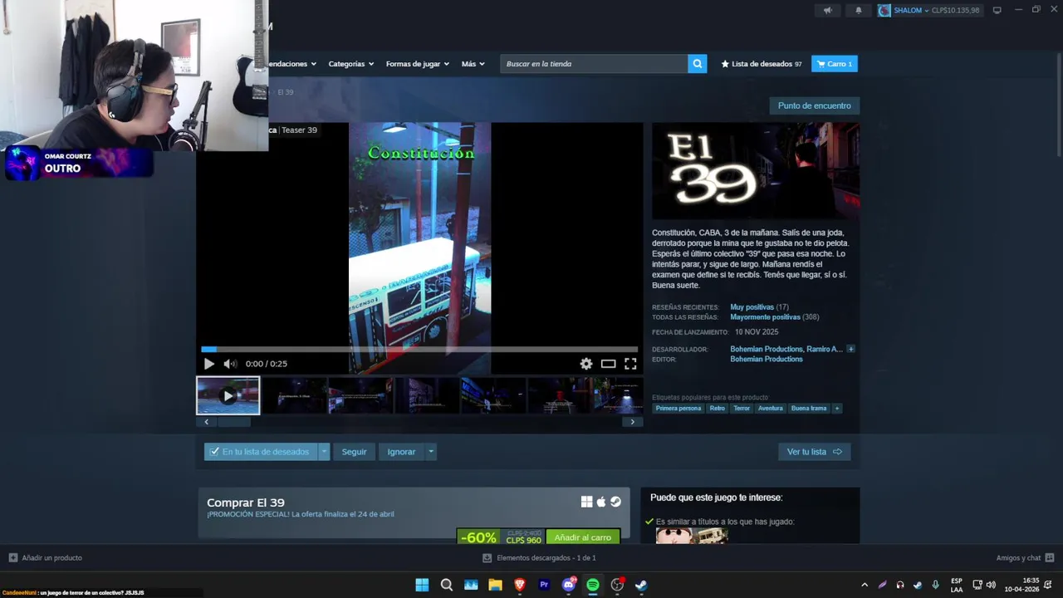Show hidden system tray icons chevron

(x=865, y=585)
